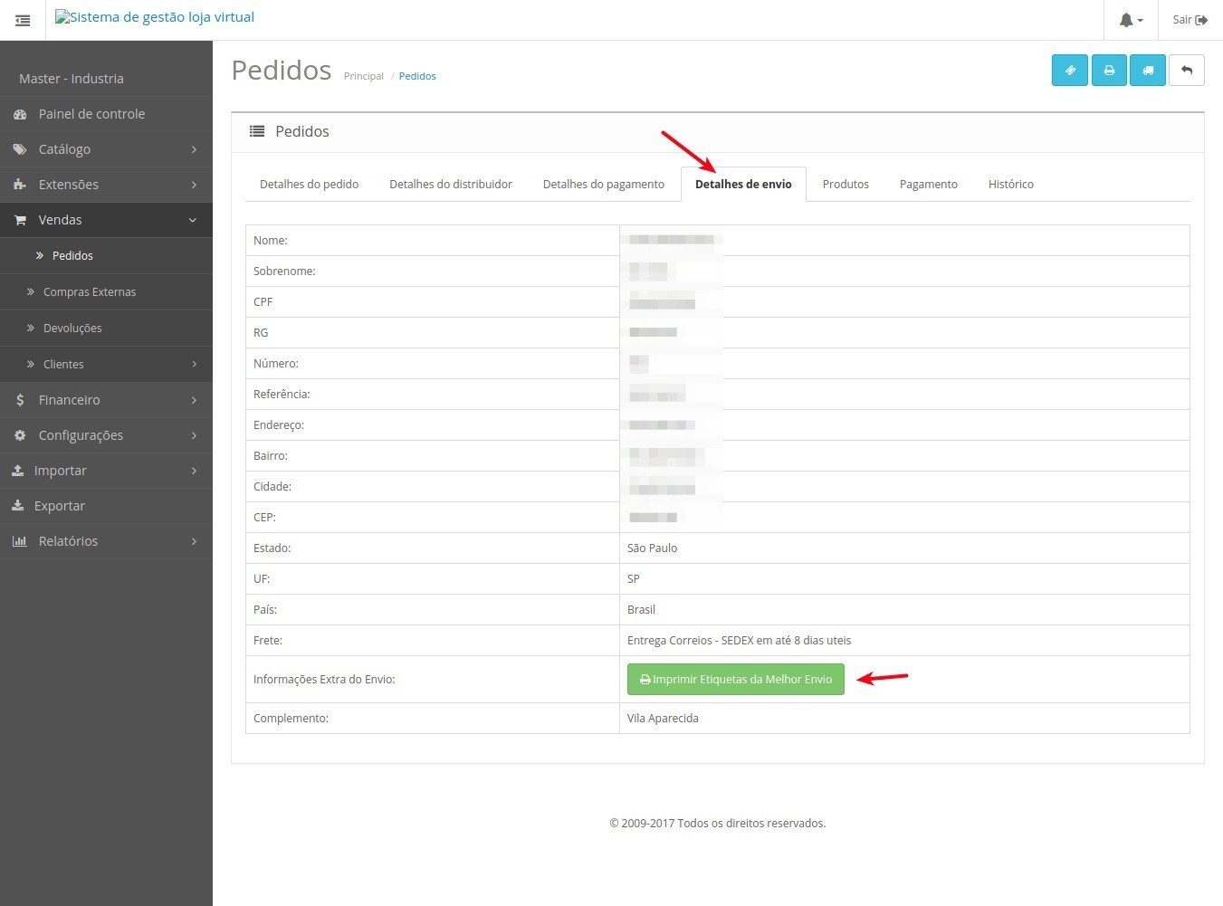The width and height of the screenshot is (1223, 906).
Task: Toggle the sidebar with hamburger icon
Action: pyautogui.click(x=23, y=20)
